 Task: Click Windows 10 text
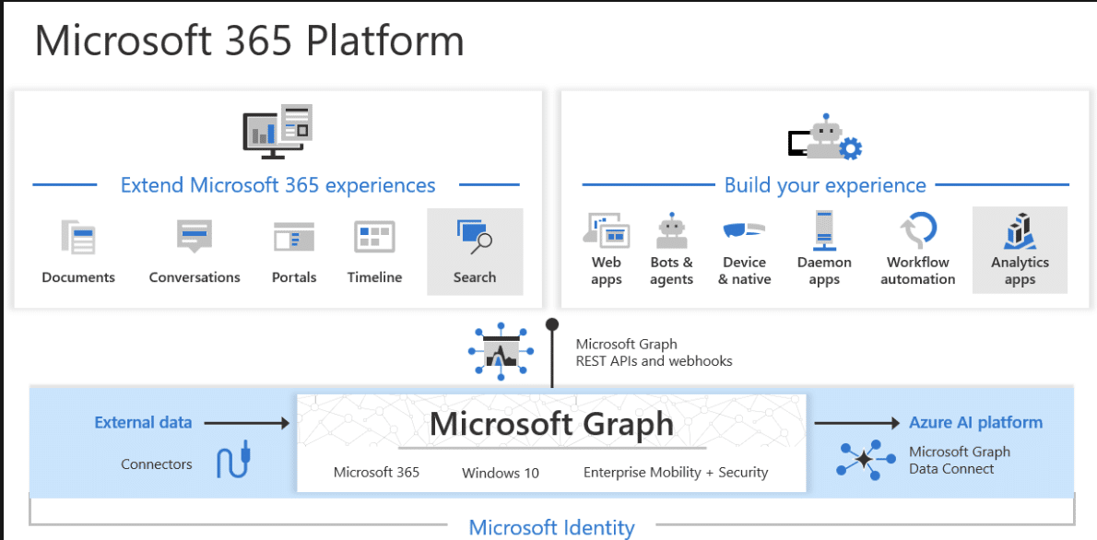point(501,473)
